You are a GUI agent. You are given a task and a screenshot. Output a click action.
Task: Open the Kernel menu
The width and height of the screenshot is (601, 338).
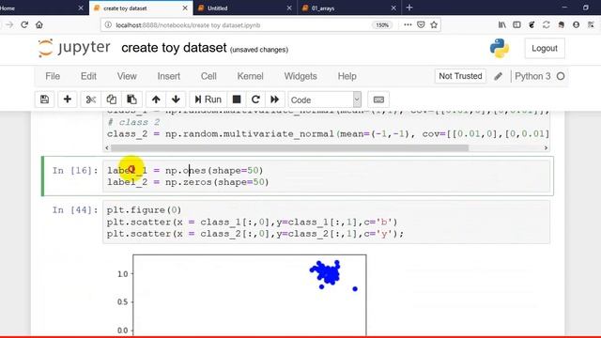point(251,76)
